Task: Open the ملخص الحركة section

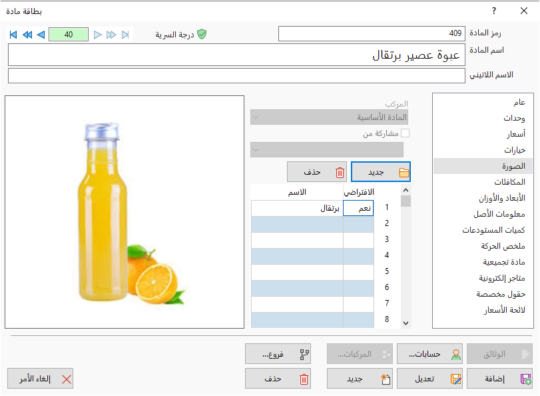Action: (x=483, y=246)
